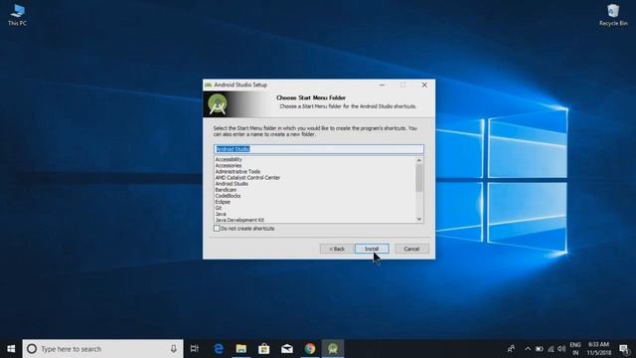Click the volume speaker icon

(561, 349)
